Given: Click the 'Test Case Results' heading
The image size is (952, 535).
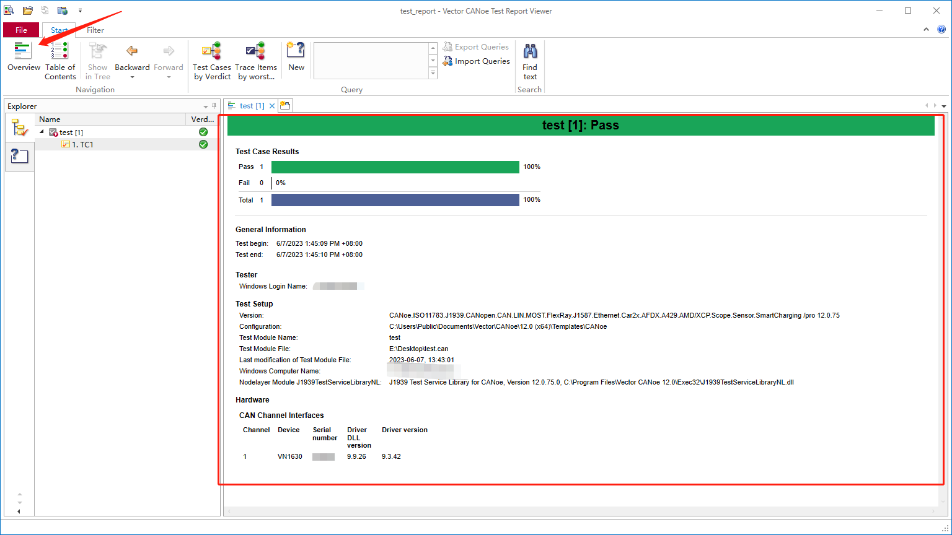Looking at the screenshot, I should coord(267,151).
